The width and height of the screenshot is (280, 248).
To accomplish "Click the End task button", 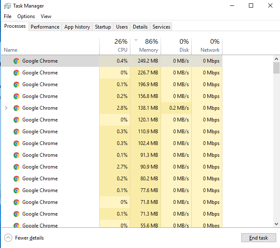I will pyautogui.click(x=259, y=238).
